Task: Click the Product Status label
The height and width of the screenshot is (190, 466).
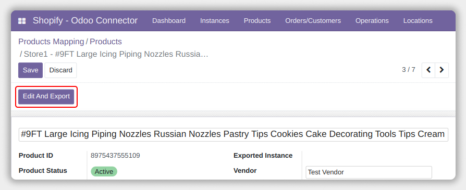Action: 43,171
